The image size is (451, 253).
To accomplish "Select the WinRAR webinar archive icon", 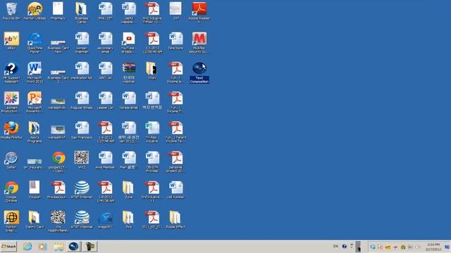I will (128, 73).
